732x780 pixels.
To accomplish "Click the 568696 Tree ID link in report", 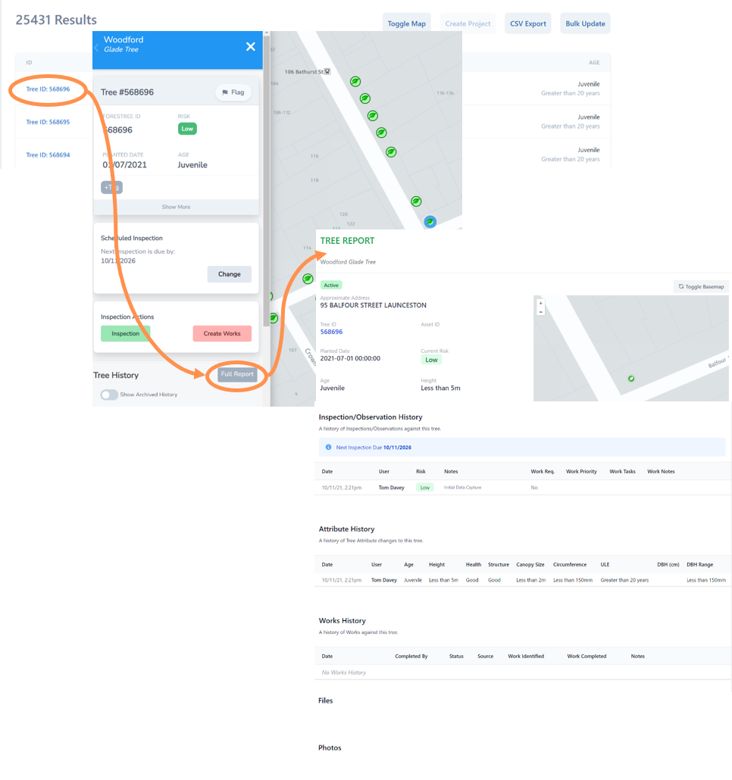I will point(331,332).
